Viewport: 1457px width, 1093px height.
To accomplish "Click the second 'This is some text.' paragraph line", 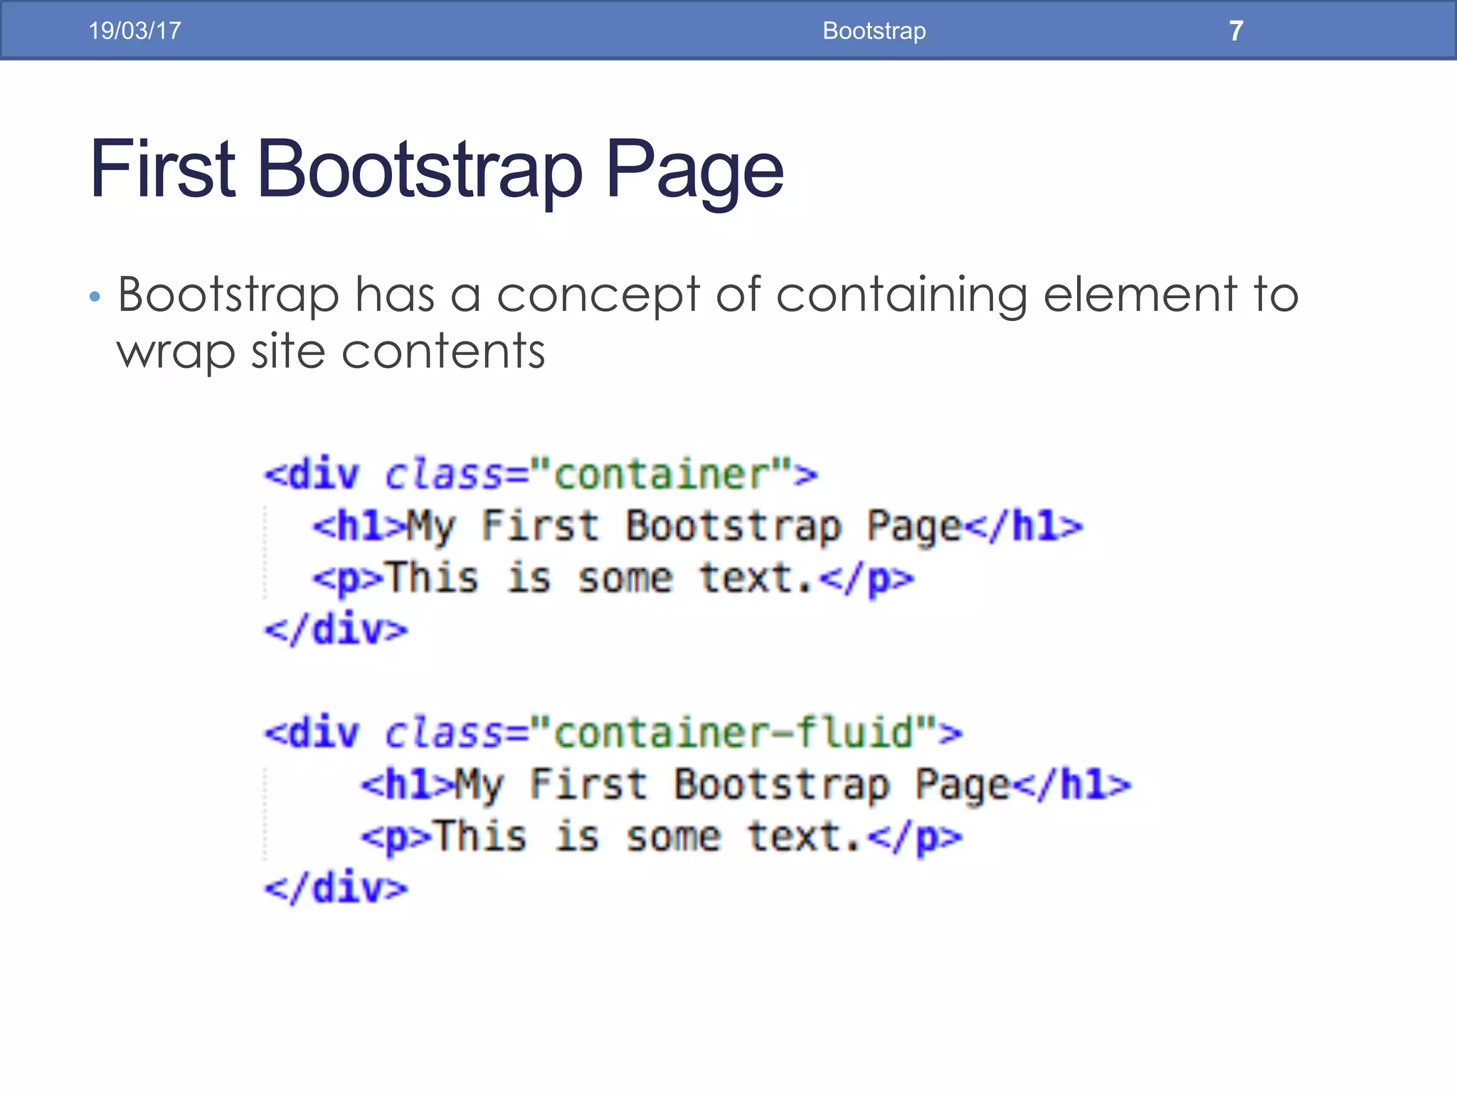I will pyautogui.click(x=662, y=837).
